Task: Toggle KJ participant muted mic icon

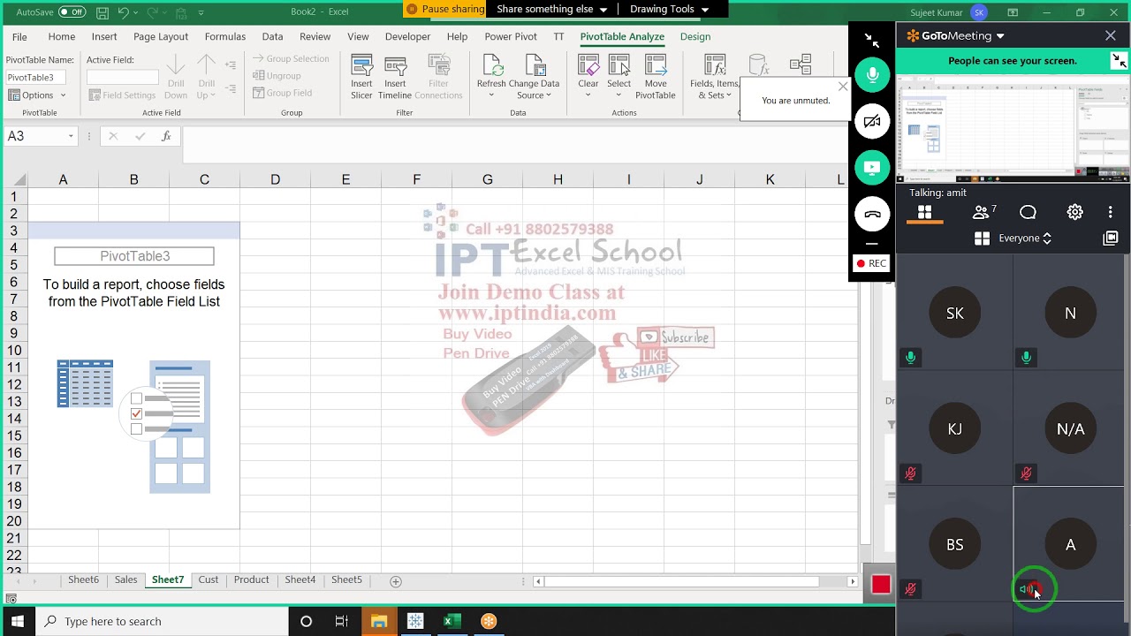Action: tap(910, 473)
